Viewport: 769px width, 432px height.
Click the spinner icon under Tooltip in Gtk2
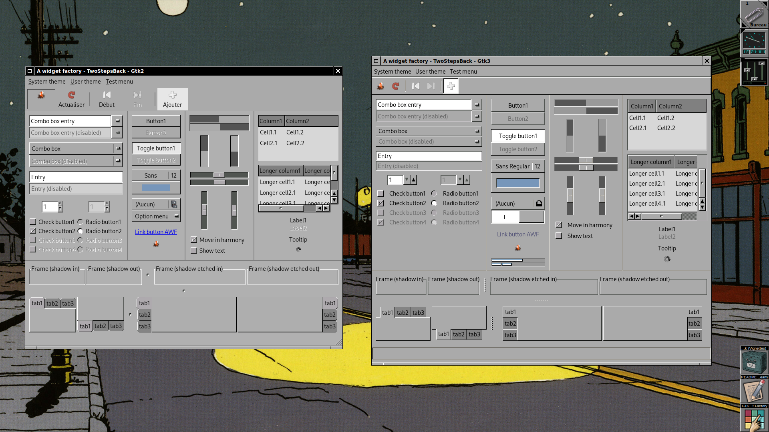pyautogui.click(x=298, y=249)
